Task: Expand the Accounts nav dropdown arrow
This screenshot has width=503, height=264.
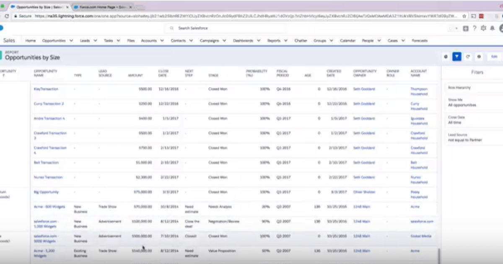Action: [x=162, y=41]
